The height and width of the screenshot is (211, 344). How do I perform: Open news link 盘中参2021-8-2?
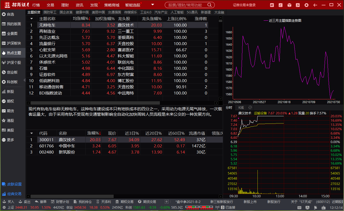point(188,202)
